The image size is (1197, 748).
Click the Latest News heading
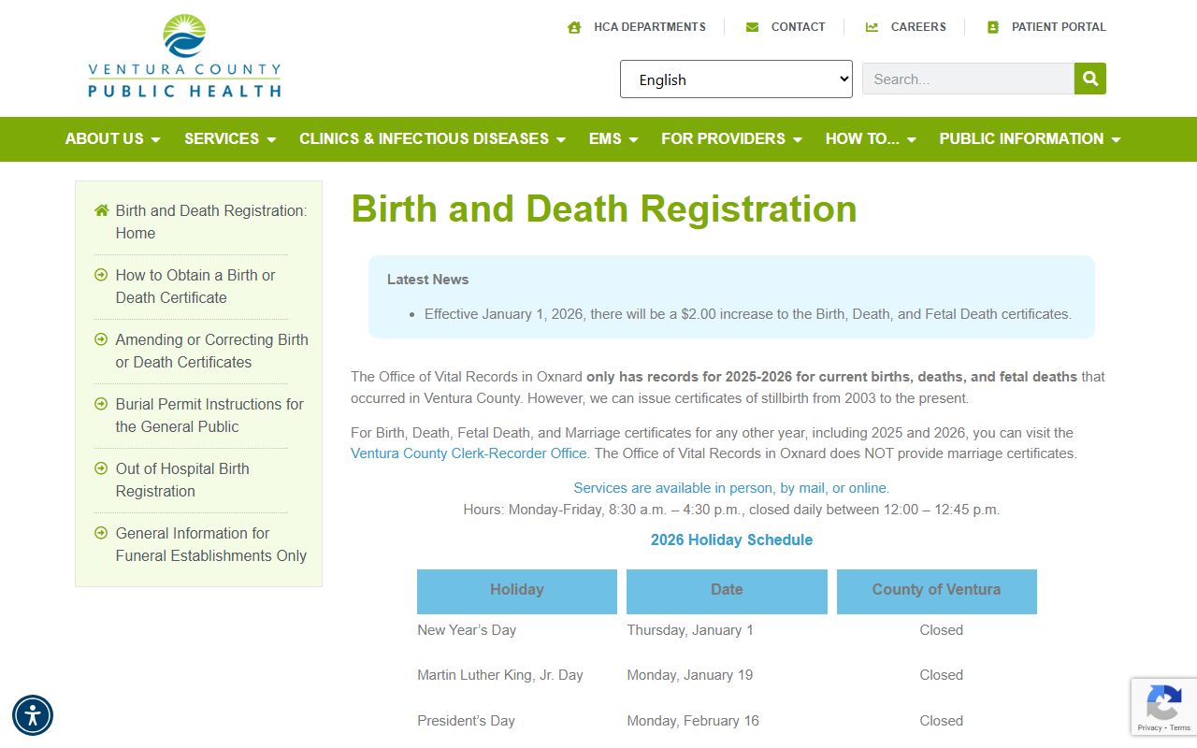click(428, 280)
